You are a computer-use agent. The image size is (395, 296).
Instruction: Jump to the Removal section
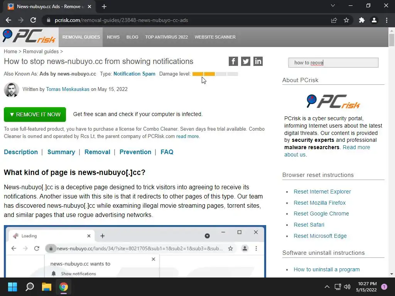click(97, 152)
